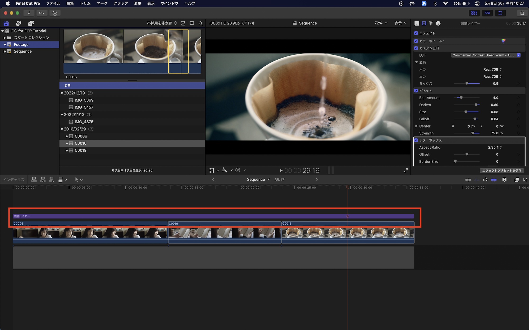Click the browser search magnifier icon
The height and width of the screenshot is (330, 529).
pos(201,23)
